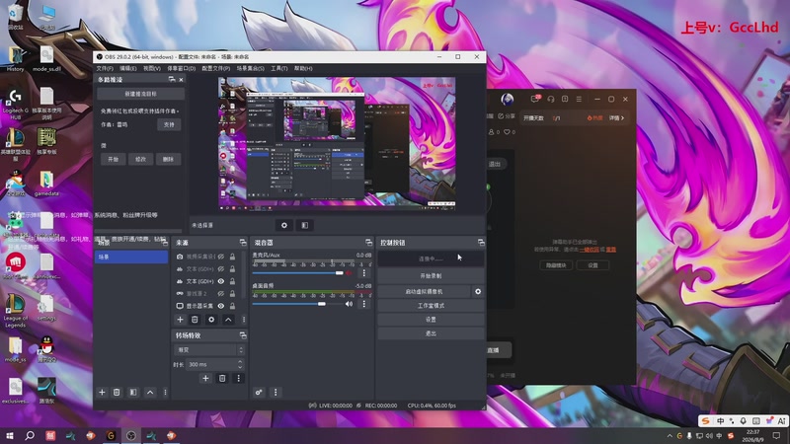Click 启动虚拟摄像机 button
790x444 pixels.
click(x=425, y=291)
